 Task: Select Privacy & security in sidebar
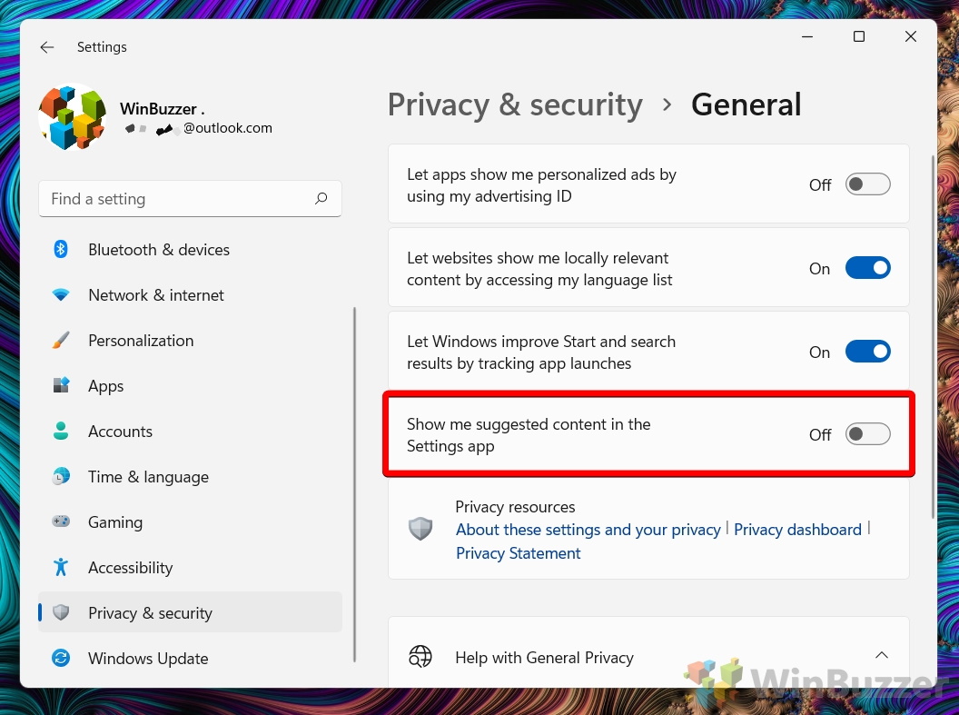[x=150, y=613]
